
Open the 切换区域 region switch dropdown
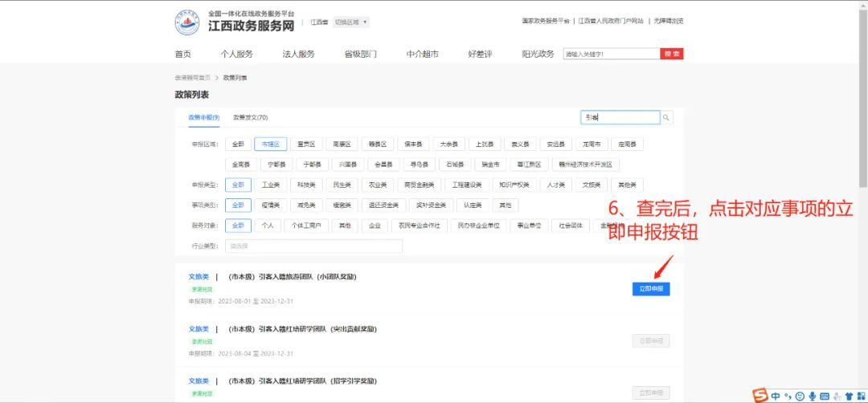tap(351, 22)
